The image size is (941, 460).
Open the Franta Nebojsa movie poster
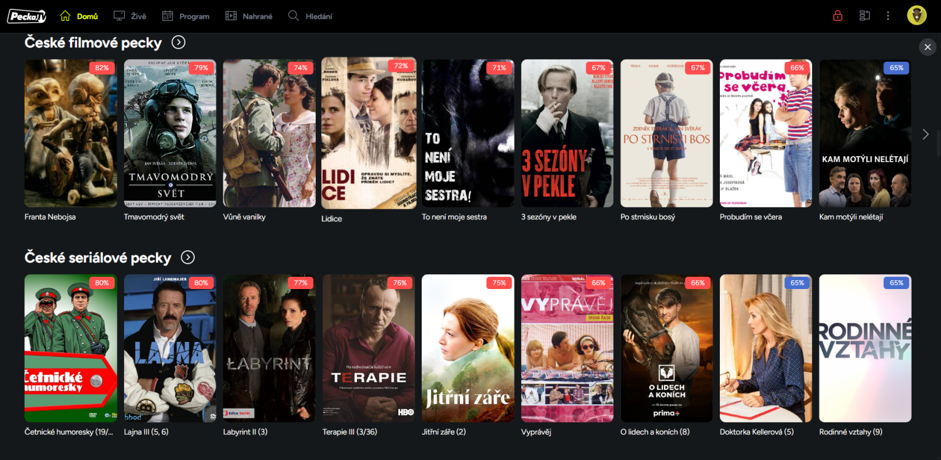pyautogui.click(x=71, y=133)
